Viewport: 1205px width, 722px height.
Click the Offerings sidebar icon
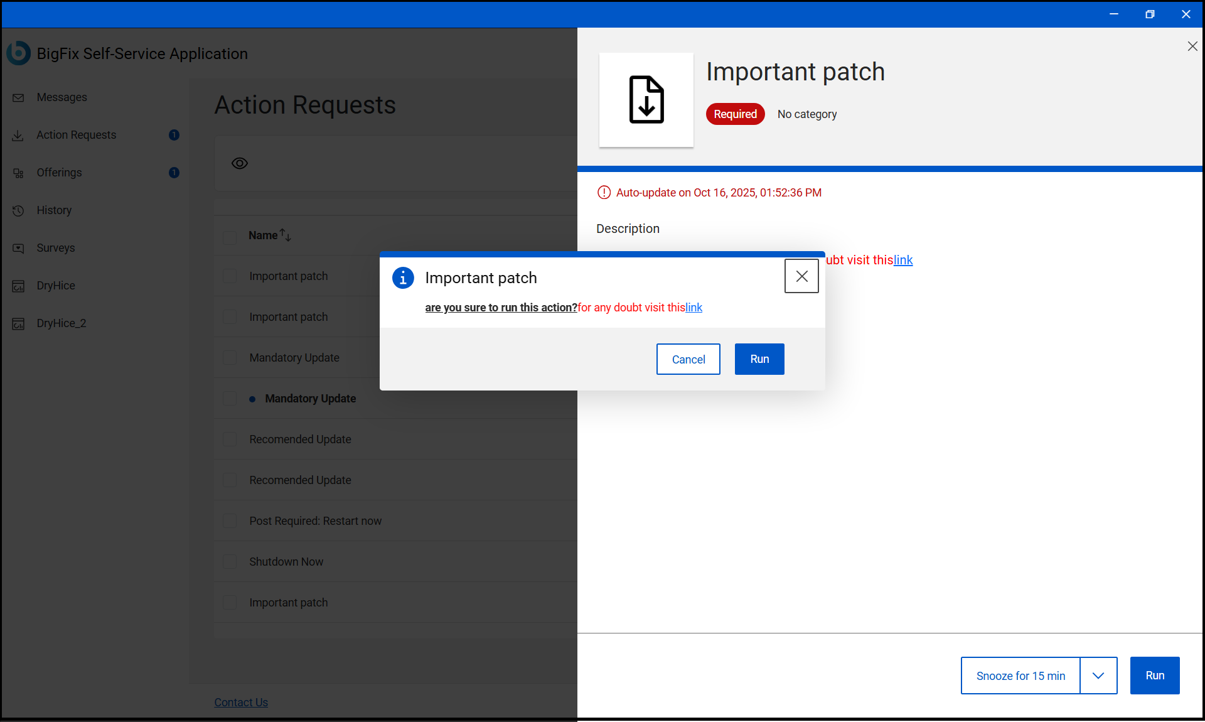(18, 173)
